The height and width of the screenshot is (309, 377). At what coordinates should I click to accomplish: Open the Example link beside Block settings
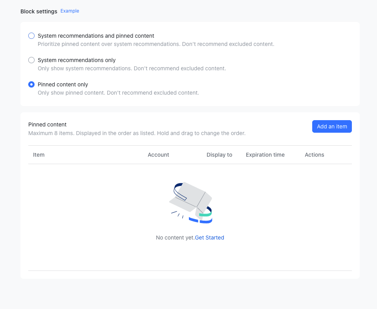coord(70,11)
